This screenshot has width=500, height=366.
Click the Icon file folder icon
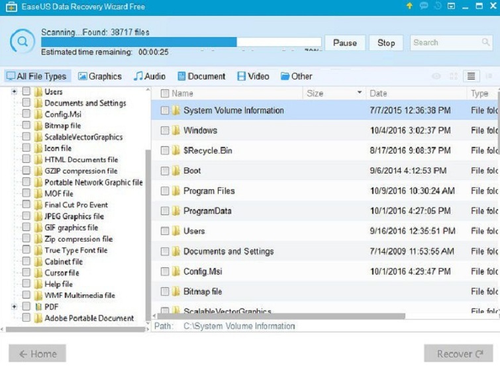[x=38, y=148]
